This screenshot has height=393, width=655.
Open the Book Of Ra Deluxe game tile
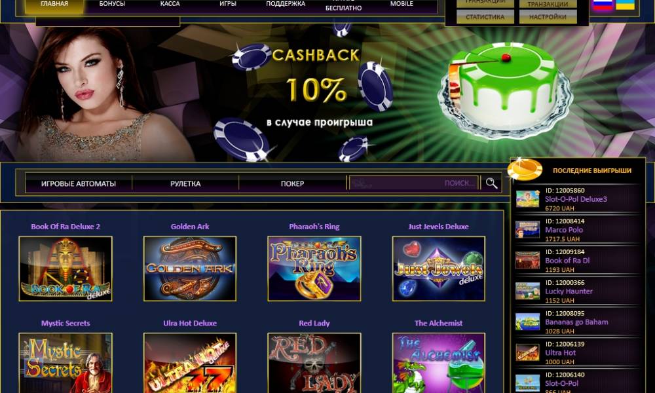pyautogui.click(x=65, y=269)
